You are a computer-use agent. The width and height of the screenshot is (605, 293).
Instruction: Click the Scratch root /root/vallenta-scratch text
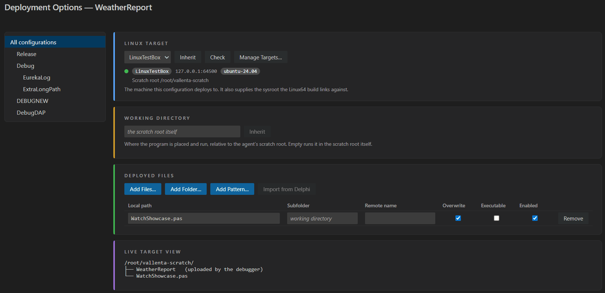(x=170, y=80)
